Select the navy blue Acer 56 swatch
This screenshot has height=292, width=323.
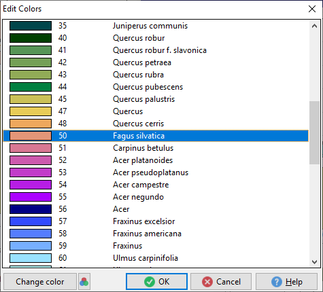pos(31,209)
